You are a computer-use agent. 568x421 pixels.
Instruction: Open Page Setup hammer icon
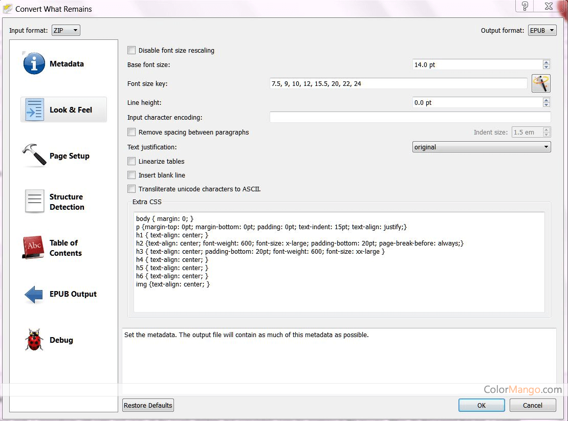tap(34, 156)
